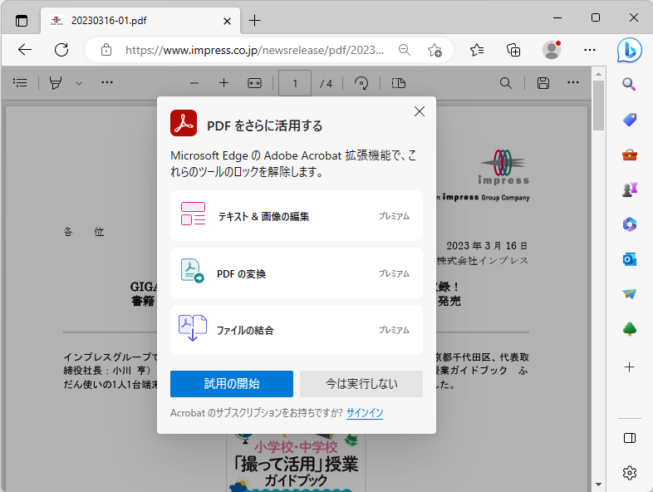Refresh the current page
The width and height of the screenshot is (653, 492).
[61, 50]
